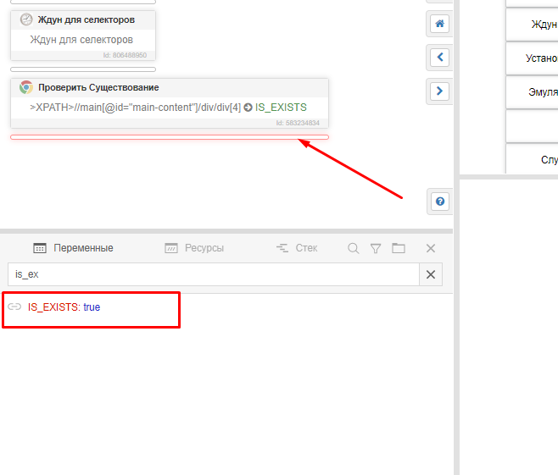Click the magnifier search icon in panel header

(x=354, y=248)
